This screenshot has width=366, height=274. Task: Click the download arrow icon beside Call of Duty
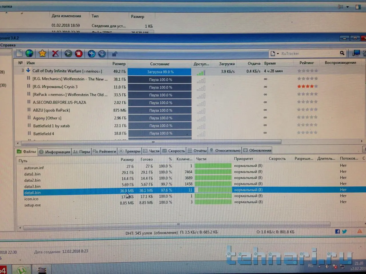pos(28,70)
